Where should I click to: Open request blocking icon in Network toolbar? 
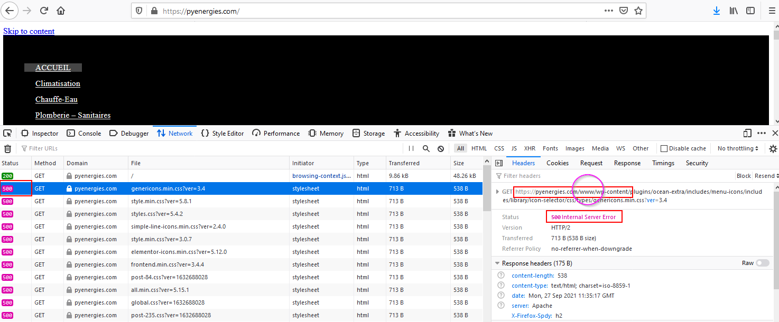click(x=441, y=149)
